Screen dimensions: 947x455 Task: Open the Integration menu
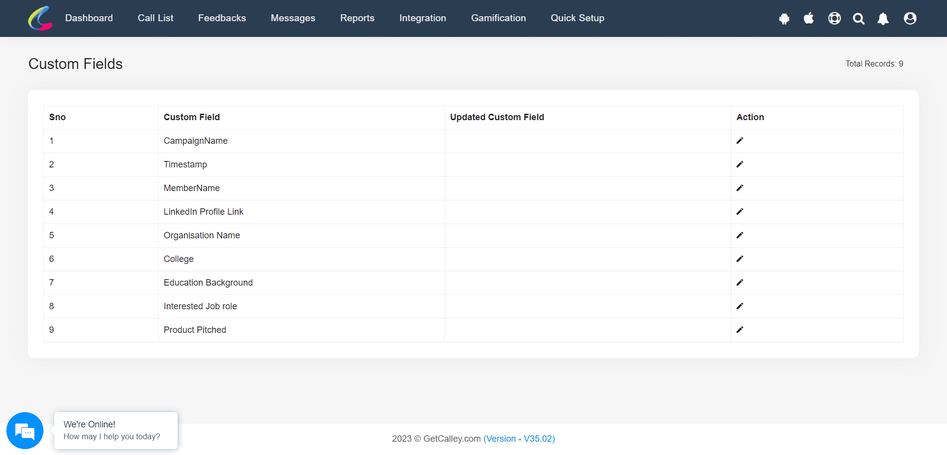[423, 18]
